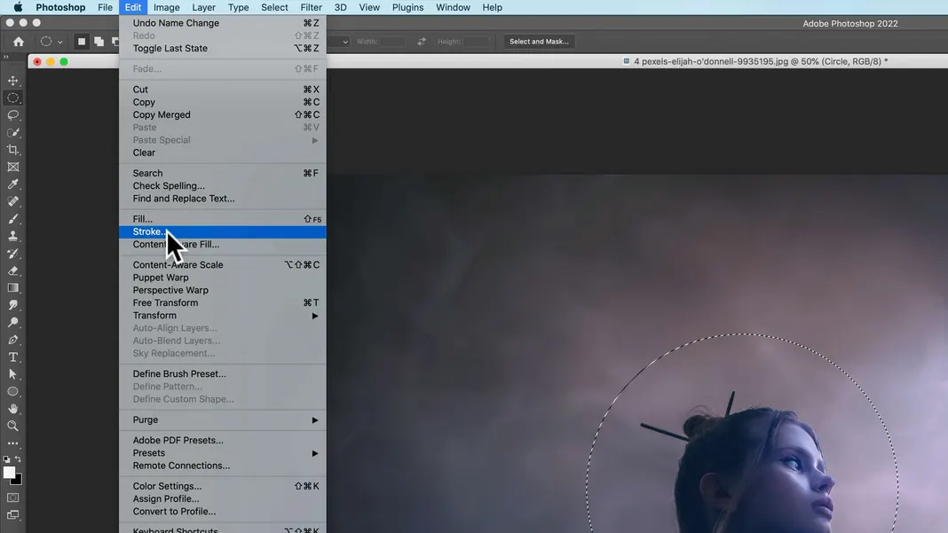948x533 pixels.
Task: Select the Hand tool
Action: pyautogui.click(x=12, y=409)
